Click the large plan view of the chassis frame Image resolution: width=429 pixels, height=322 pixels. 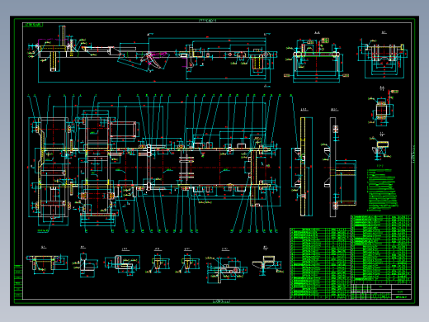[154, 163]
